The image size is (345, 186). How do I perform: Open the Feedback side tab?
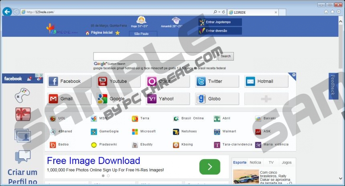click(x=333, y=85)
